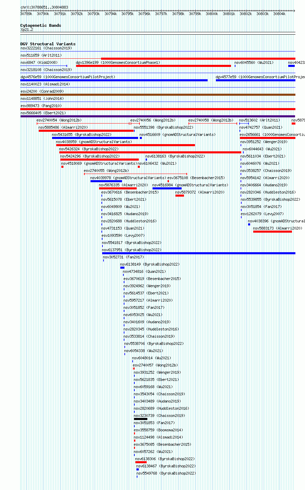This screenshot has width=305, height=490.
Task: Click nsv5426324 (ByrskaBishop2022) label
Action: pyautogui.click(x=89, y=149)
